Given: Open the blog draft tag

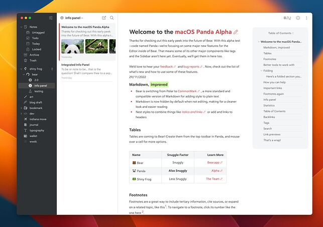Looking at the screenshot, I should pyautogui.click(x=36, y=102).
